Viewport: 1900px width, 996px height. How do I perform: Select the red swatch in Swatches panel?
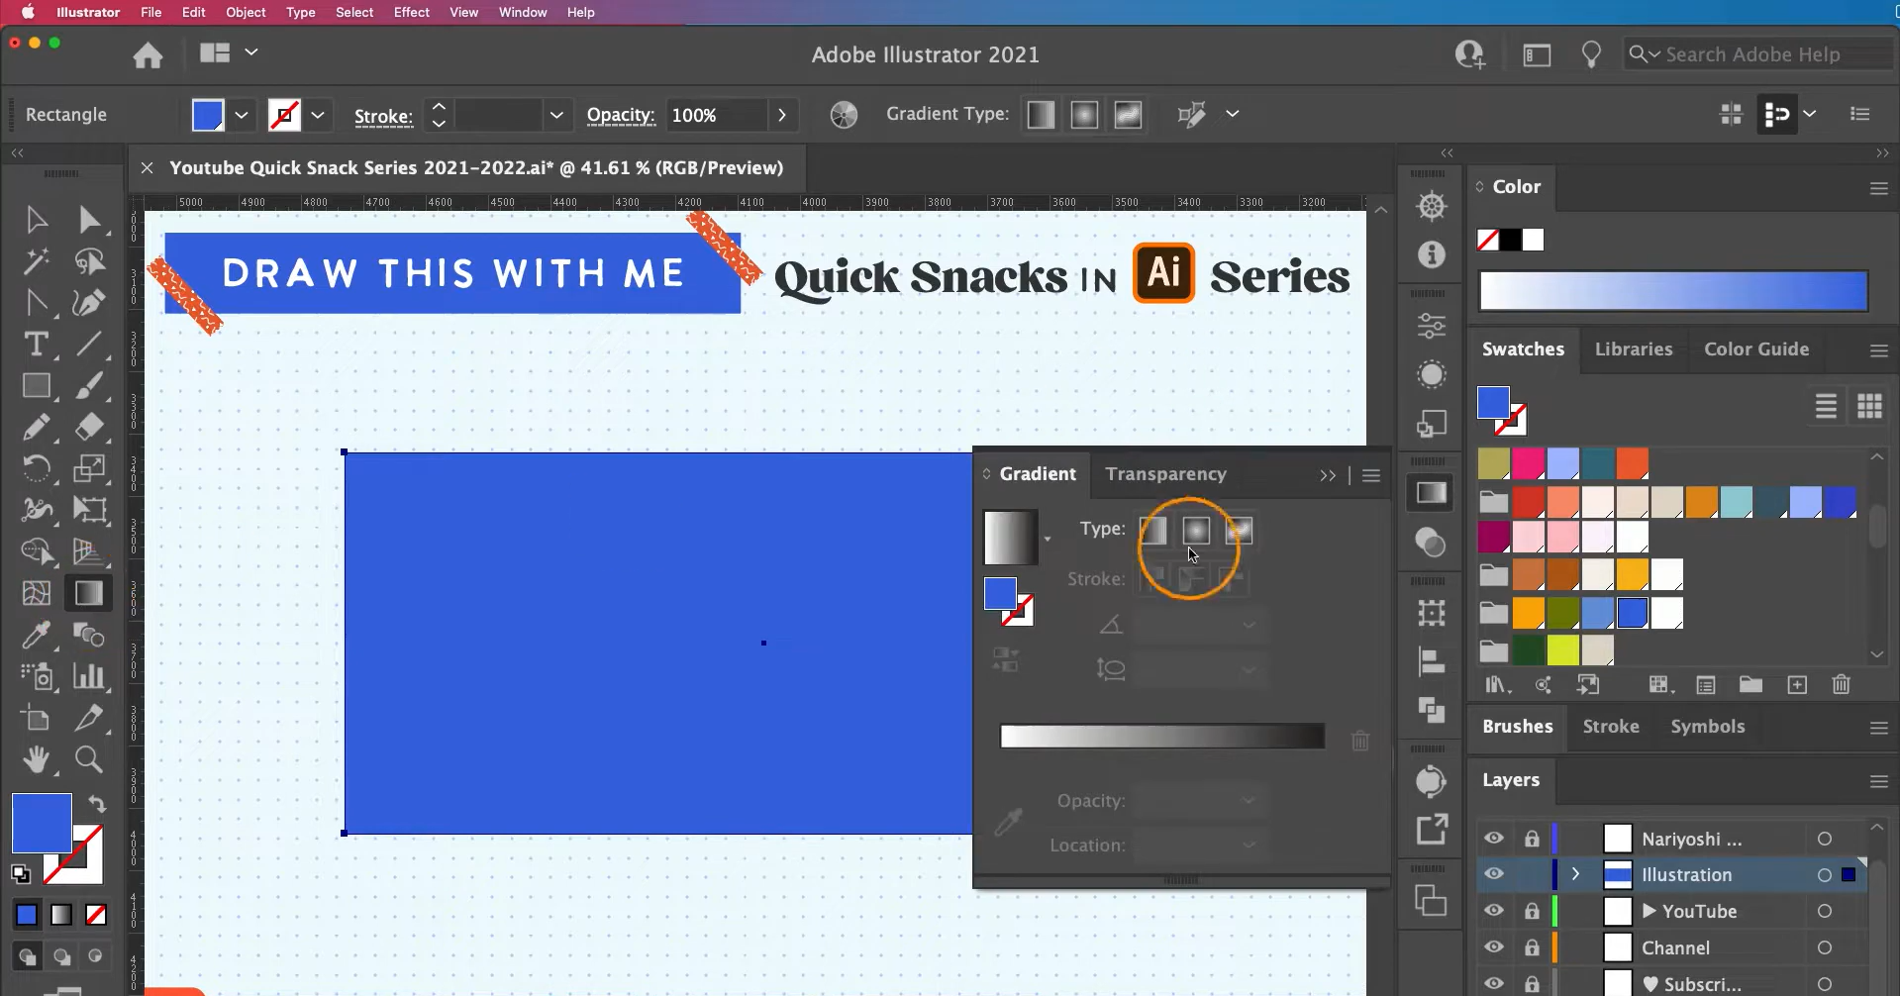1530,502
